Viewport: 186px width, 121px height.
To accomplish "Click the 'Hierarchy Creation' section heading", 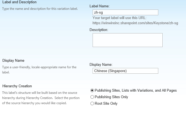I will pos(17,86).
